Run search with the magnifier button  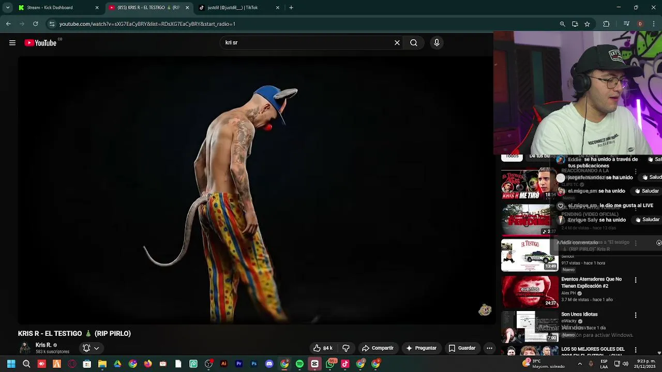pyautogui.click(x=414, y=43)
